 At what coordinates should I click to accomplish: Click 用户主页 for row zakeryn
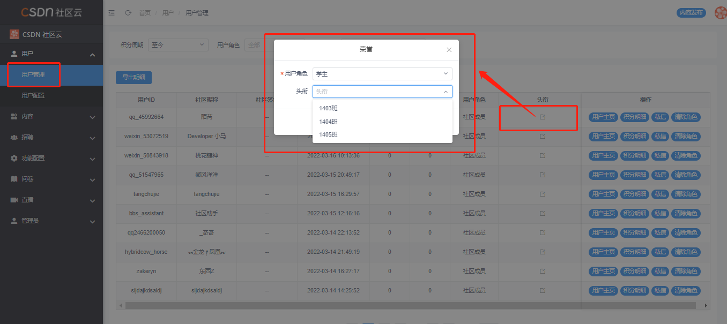[604, 272]
